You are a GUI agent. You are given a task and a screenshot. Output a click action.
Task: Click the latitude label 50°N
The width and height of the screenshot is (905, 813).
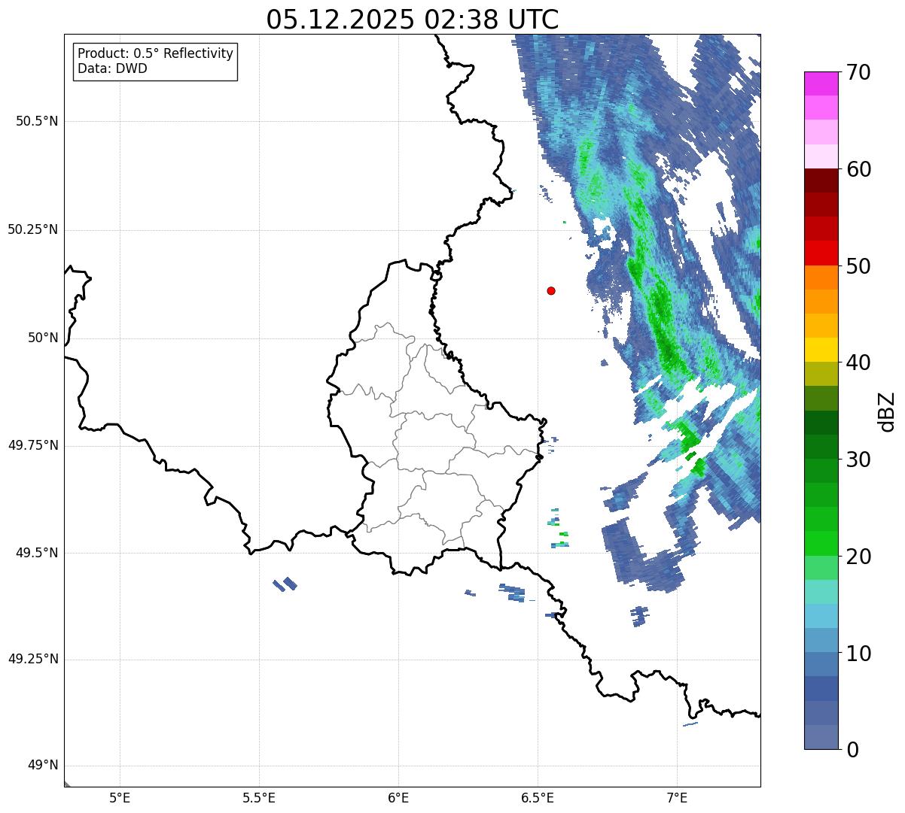[43, 338]
